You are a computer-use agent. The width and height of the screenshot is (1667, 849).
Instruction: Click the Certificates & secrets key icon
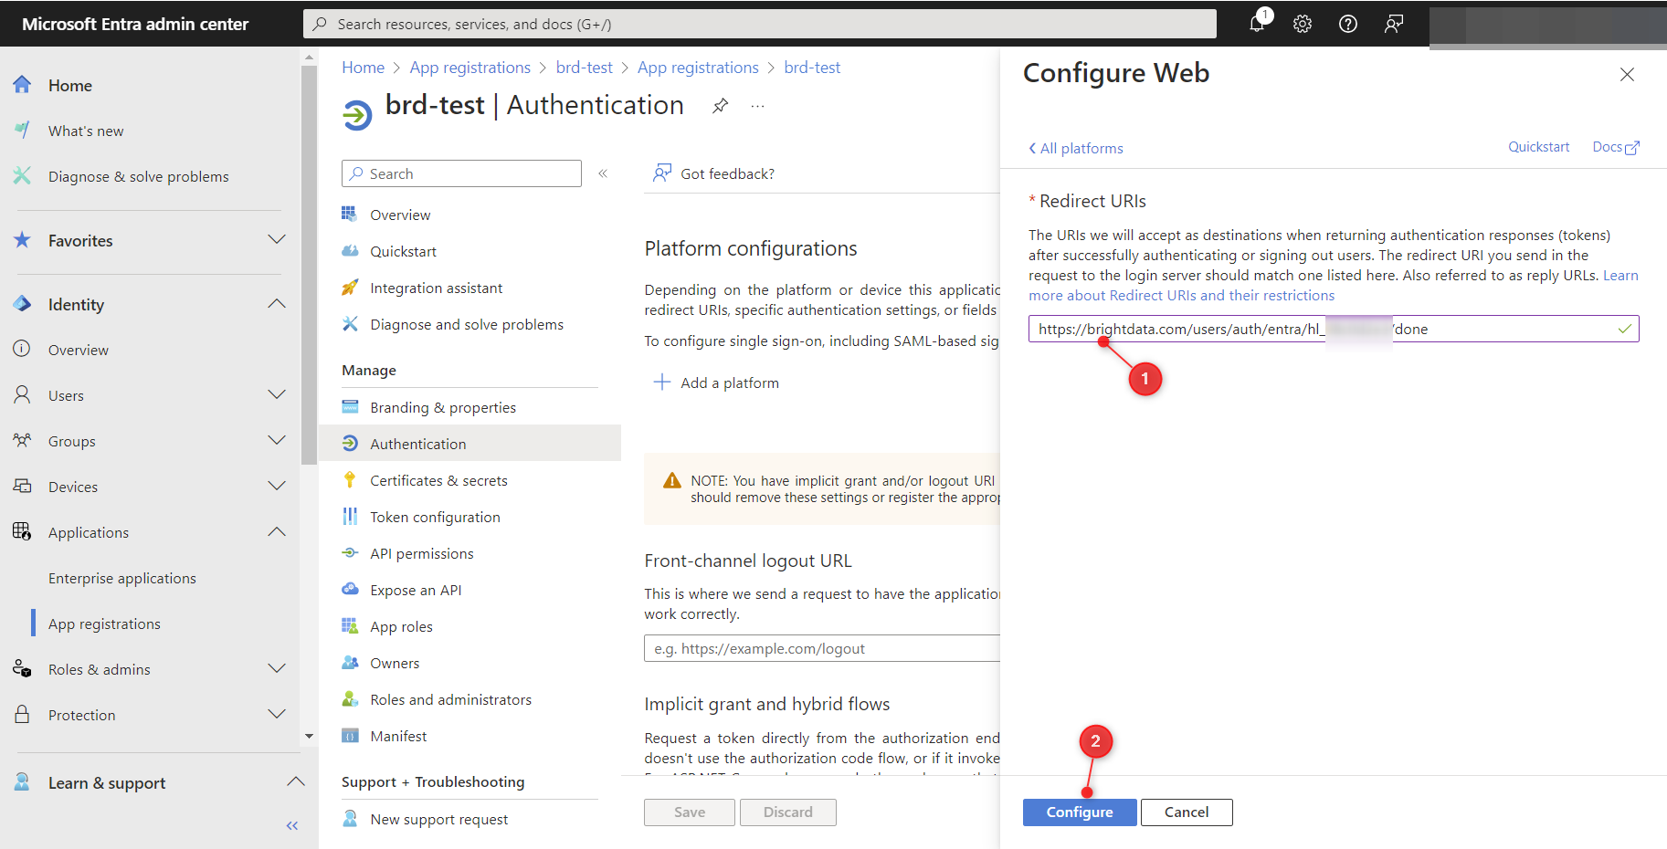tap(350, 480)
